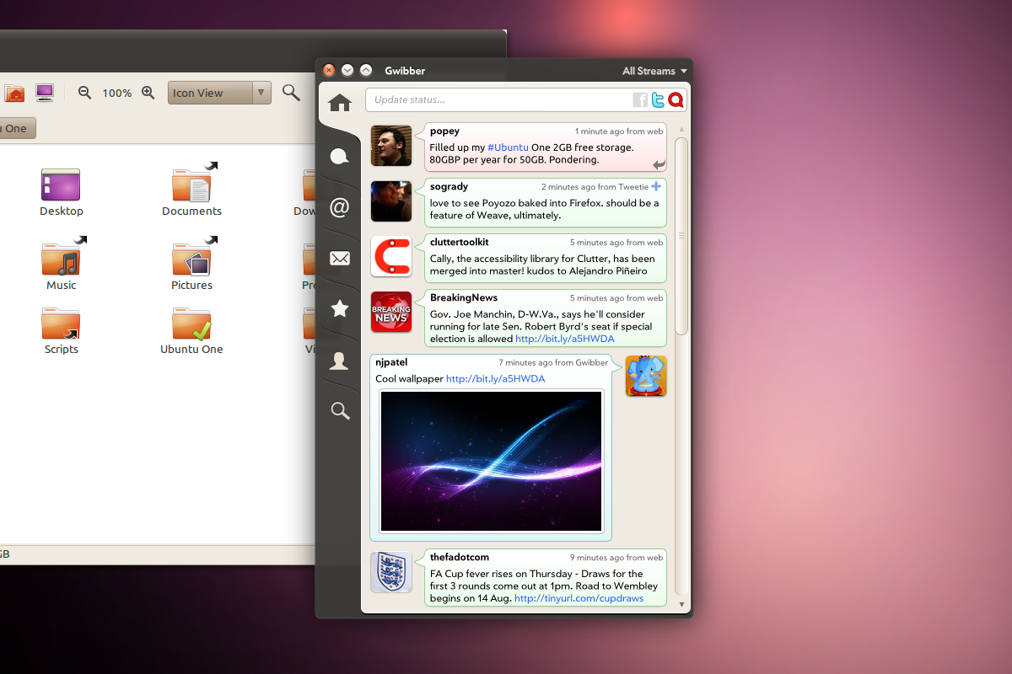
Task: Open the Replies speech bubble stream
Action: pos(340,156)
